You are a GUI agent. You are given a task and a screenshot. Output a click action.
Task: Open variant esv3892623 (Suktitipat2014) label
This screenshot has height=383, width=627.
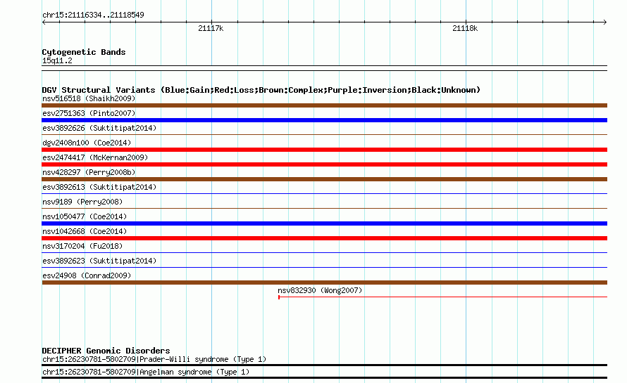point(99,261)
